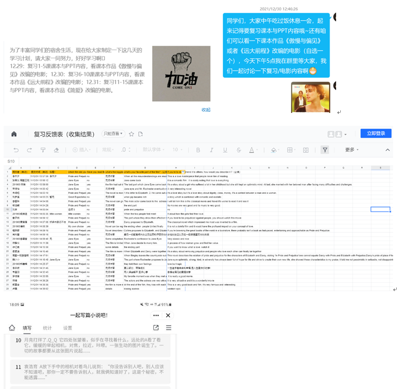The height and width of the screenshot is (389, 405).
Task: Click the 立即登录 login button
Action: 375,134
